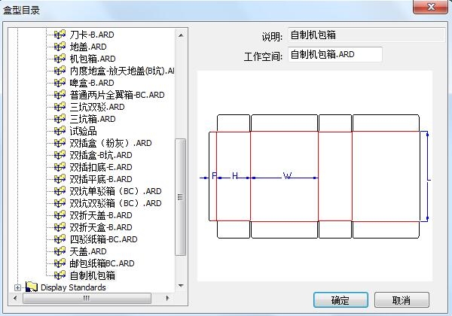Click the file icon beside 地盖.ARD
This screenshot has width=452, height=316.
click(x=60, y=47)
